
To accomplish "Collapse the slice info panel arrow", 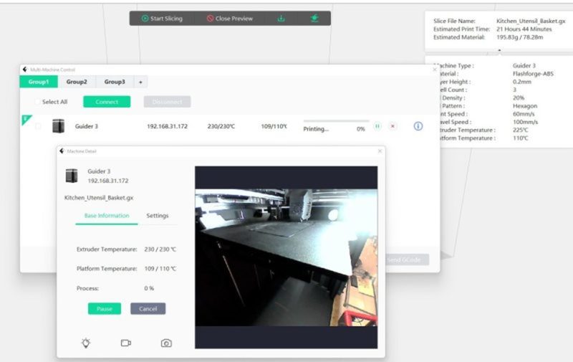I will 499,51.
